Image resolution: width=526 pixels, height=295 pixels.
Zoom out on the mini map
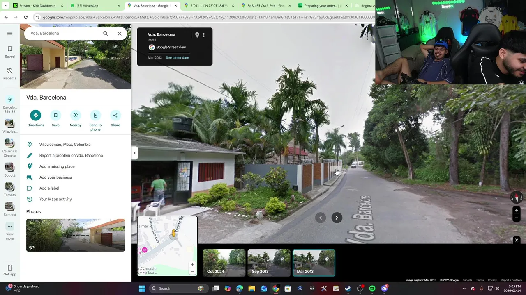point(192,271)
